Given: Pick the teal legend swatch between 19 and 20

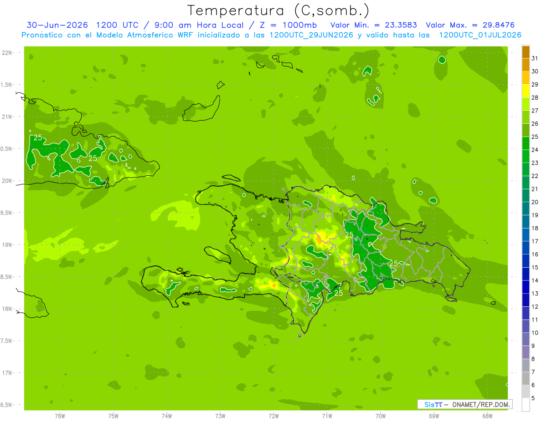Looking at the screenshot, I should click(526, 209).
